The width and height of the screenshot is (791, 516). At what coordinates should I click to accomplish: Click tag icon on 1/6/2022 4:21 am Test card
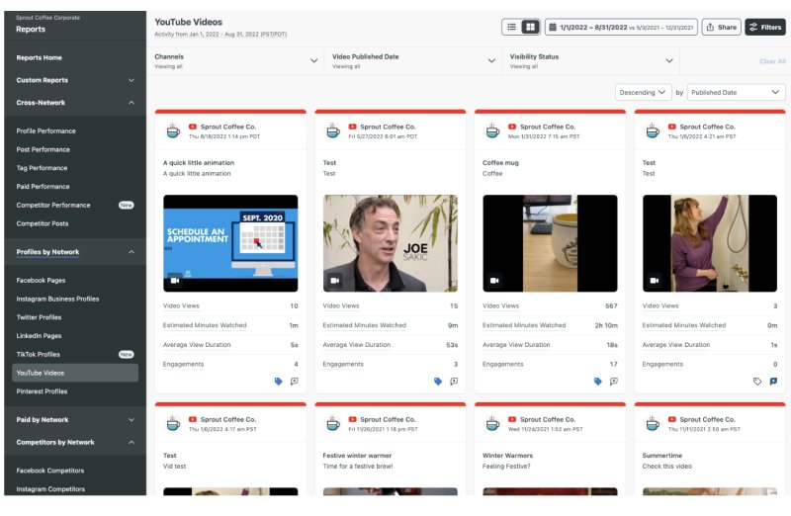(x=757, y=382)
